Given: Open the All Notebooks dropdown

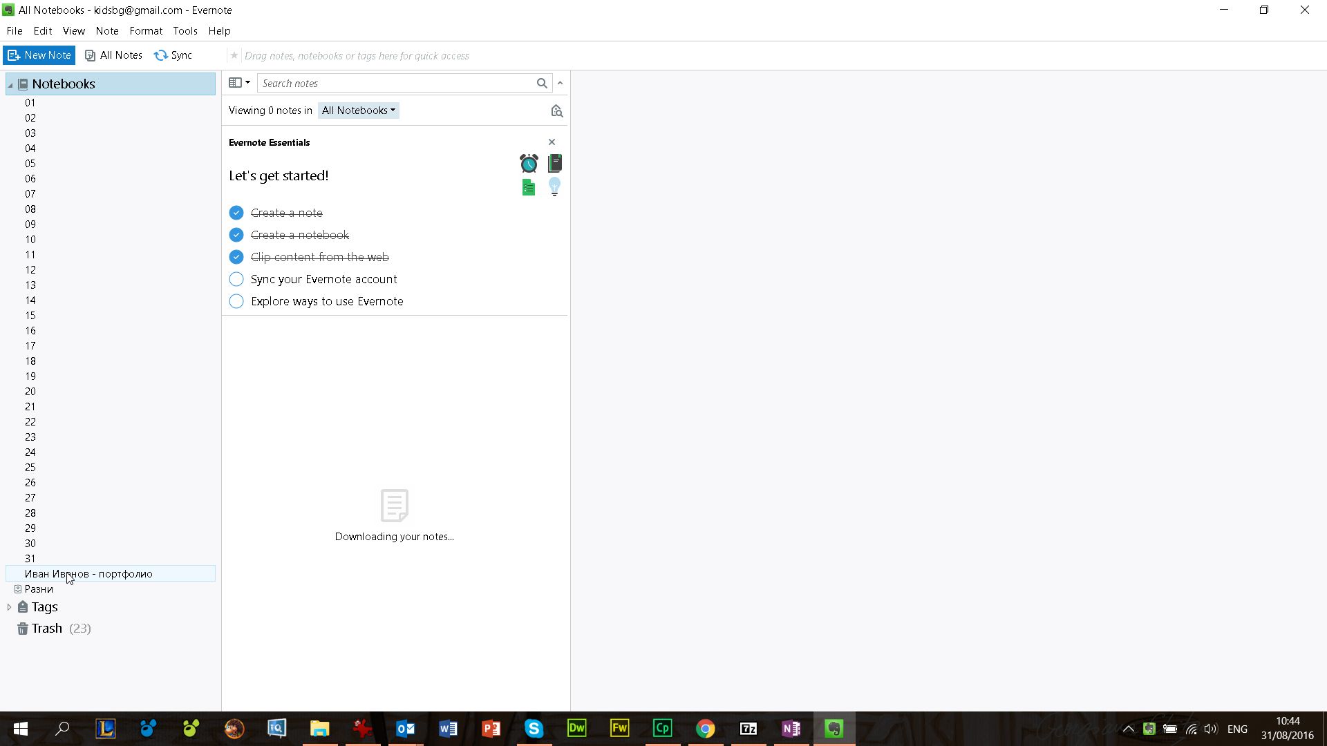Looking at the screenshot, I should [358, 111].
